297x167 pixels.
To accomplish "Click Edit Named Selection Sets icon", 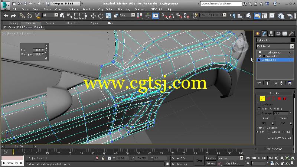I will 195,16.
